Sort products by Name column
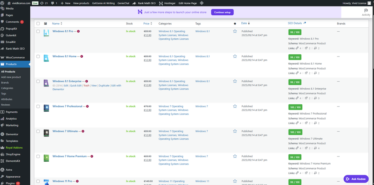The image size is (374, 185). [x=57, y=24]
